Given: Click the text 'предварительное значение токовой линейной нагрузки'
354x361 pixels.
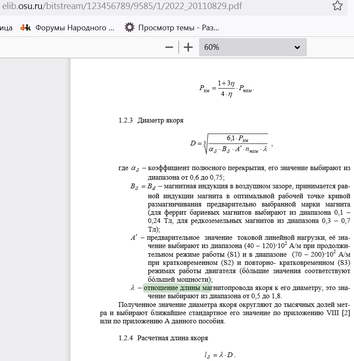Looking at the screenshot, I should pos(236,238).
